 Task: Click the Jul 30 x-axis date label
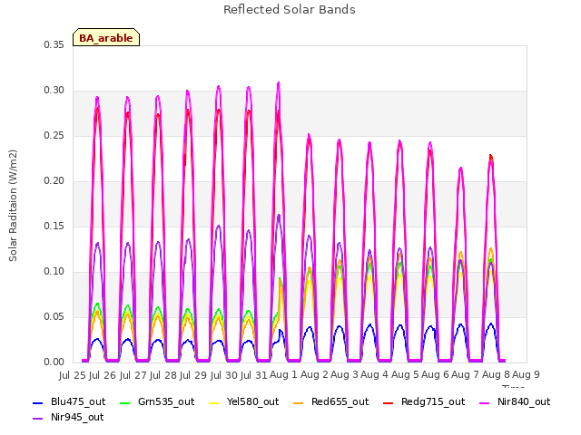(x=224, y=375)
